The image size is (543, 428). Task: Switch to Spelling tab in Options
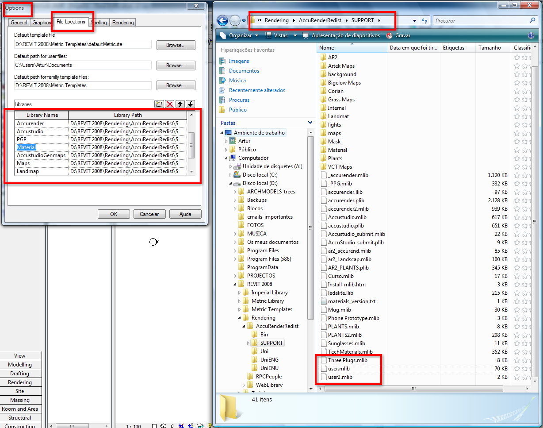(x=99, y=23)
